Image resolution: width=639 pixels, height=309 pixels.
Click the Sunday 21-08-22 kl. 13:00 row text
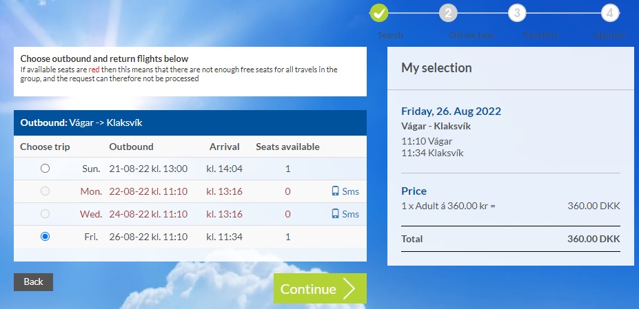pyautogui.click(x=148, y=169)
